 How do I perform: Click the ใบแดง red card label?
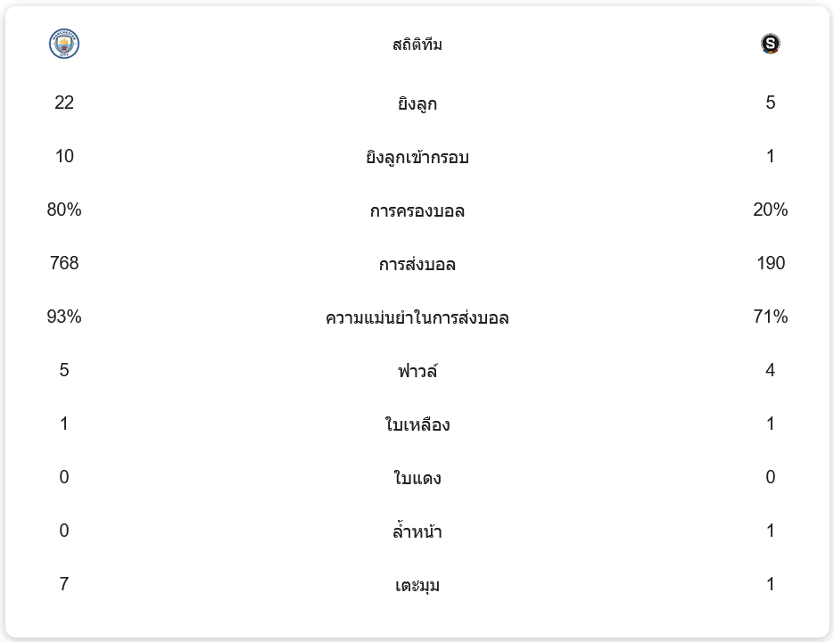click(x=417, y=478)
